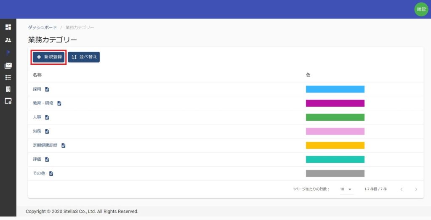The width and height of the screenshot is (431, 220).
Task: Click the document icon beside その他
Action: (51, 173)
